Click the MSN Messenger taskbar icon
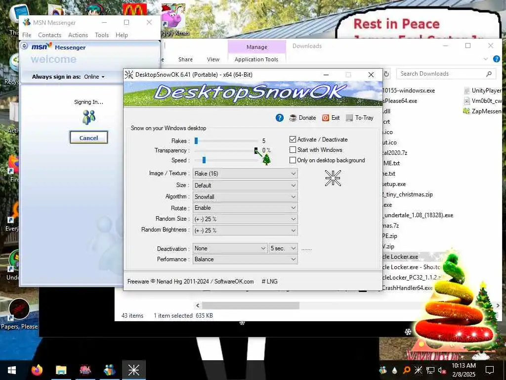The height and width of the screenshot is (380, 506). 109,370
